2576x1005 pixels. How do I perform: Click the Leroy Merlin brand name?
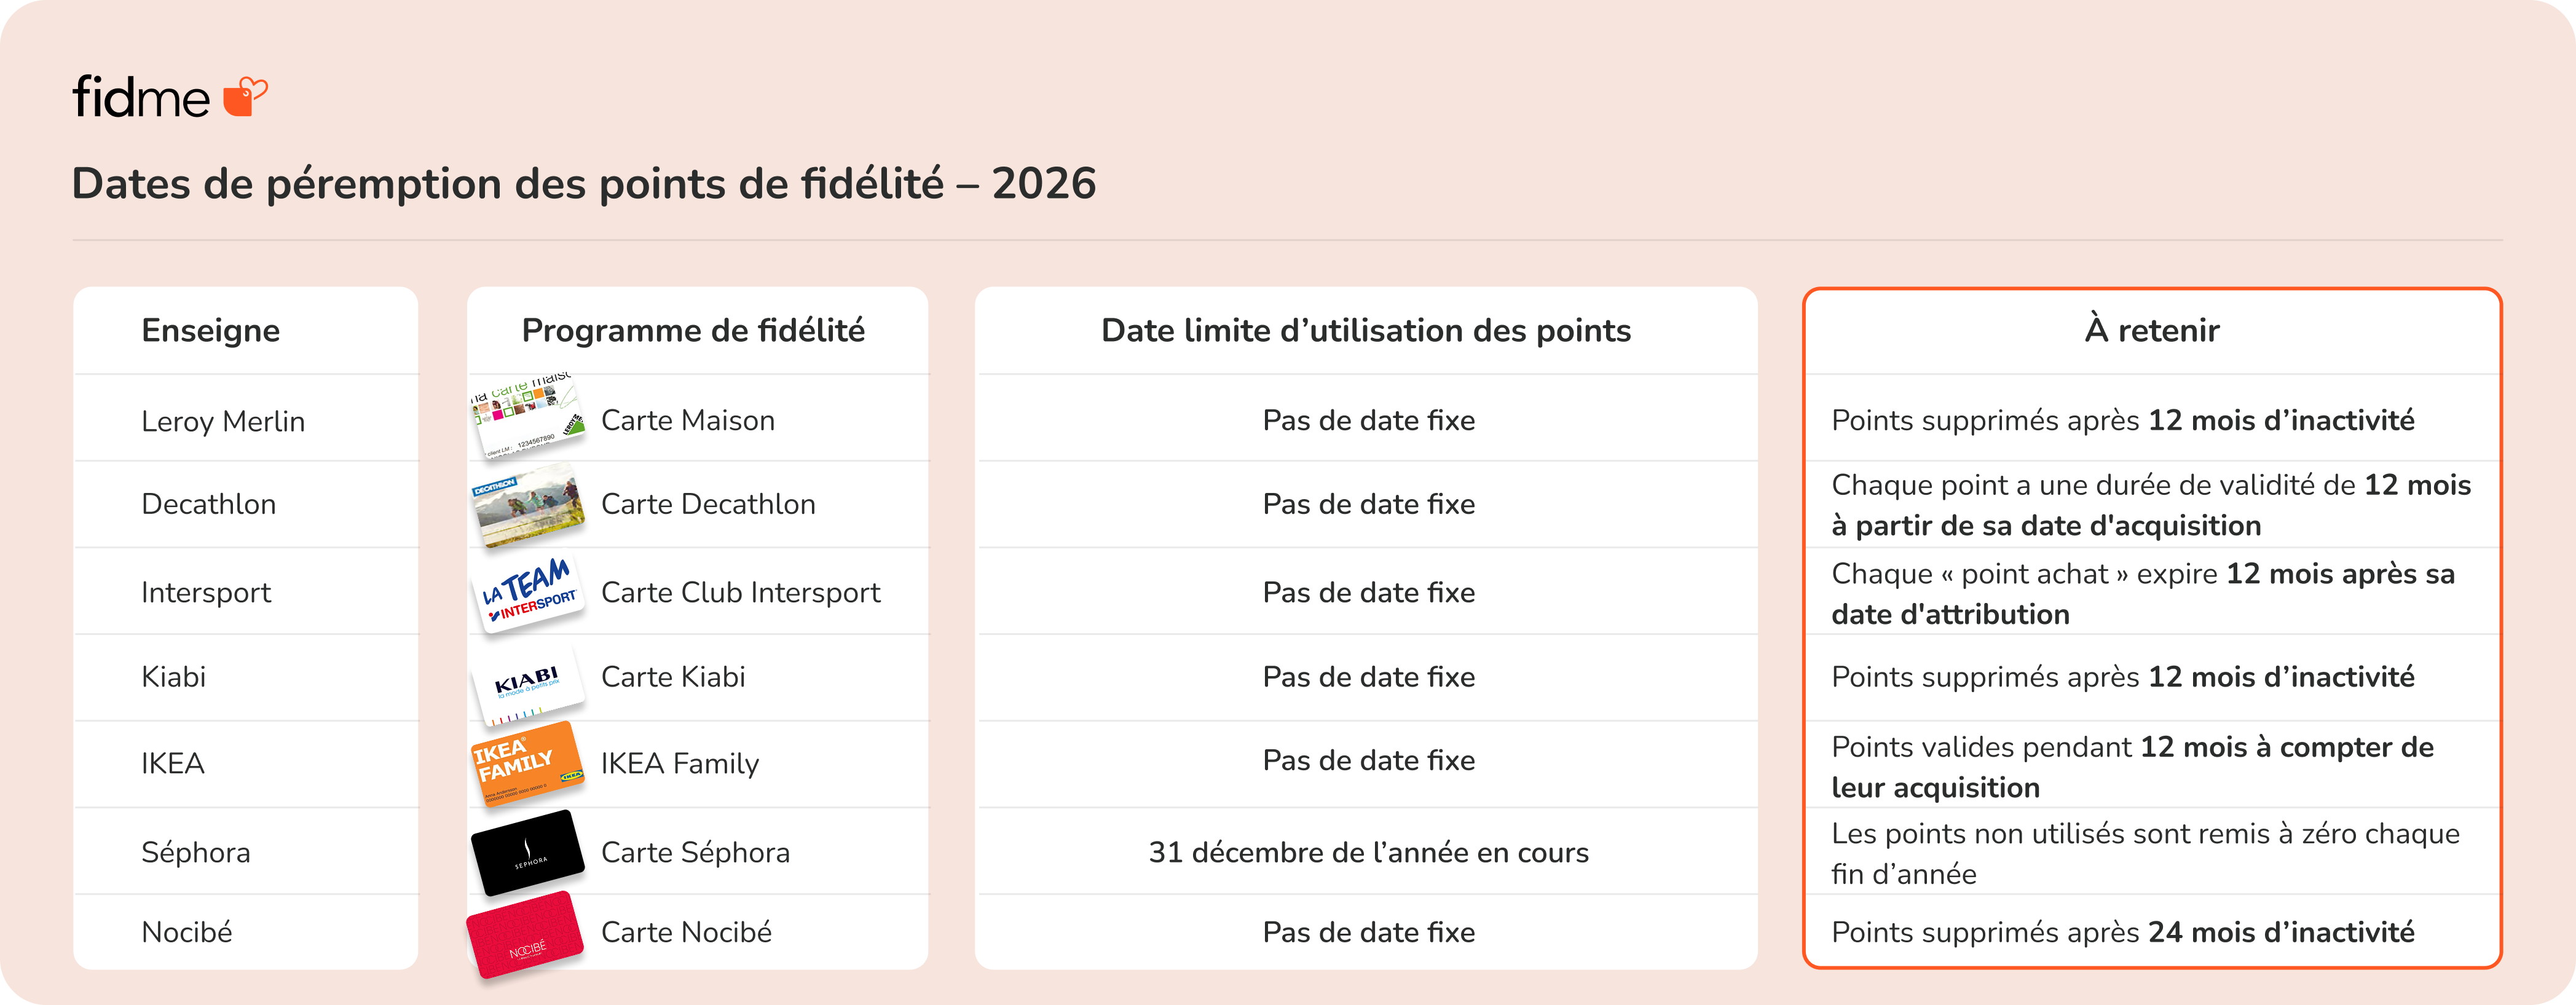222,421
